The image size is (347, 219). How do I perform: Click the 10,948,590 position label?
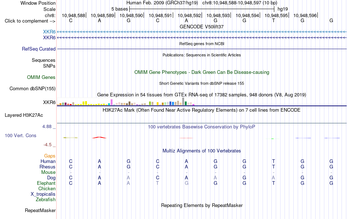click(131, 15)
